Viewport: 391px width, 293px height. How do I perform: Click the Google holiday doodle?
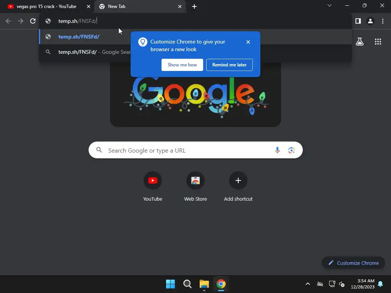[x=195, y=97]
